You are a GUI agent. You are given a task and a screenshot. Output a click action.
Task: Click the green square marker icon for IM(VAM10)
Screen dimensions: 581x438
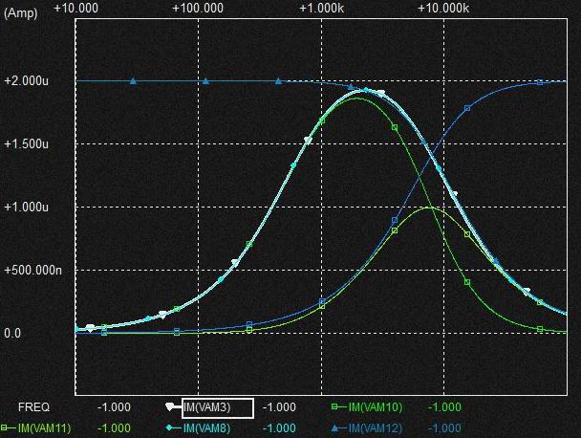coord(334,408)
